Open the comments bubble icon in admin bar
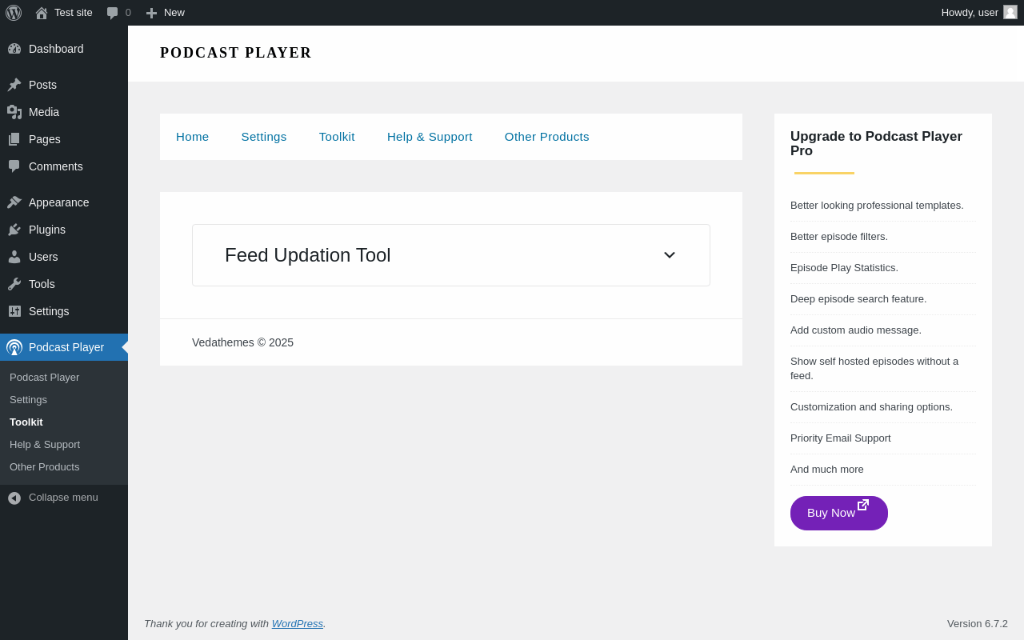This screenshot has height=640, width=1024. 112,13
